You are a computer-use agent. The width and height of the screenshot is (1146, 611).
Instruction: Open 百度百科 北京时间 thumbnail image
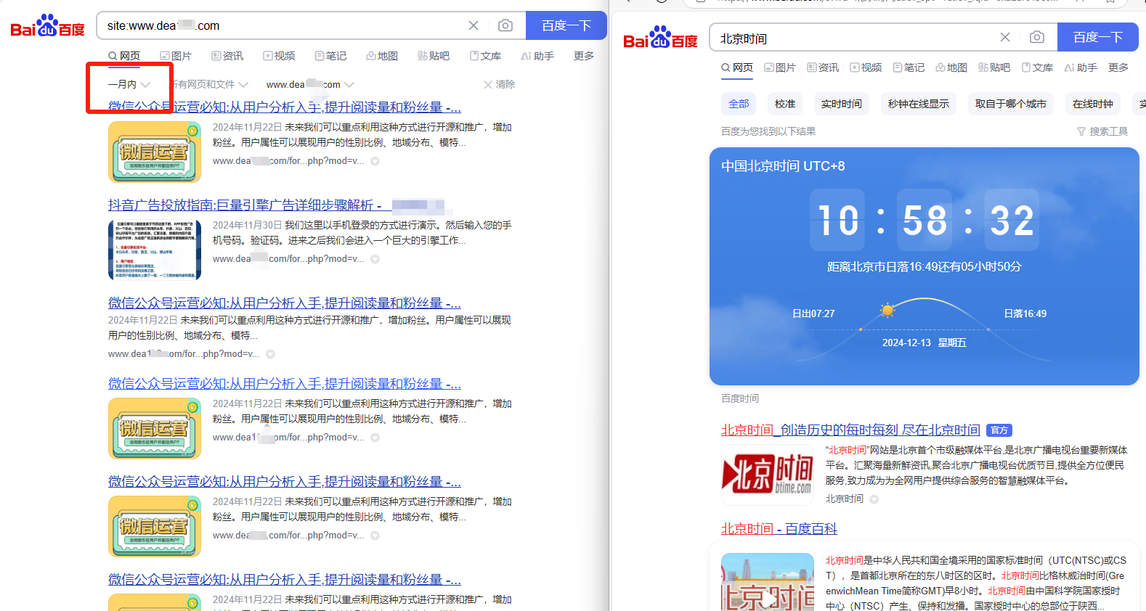pyautogui.click(x=768, y=582)
